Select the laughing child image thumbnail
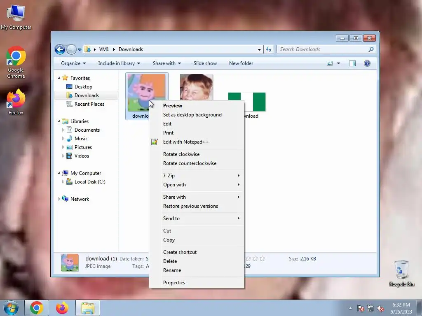The height and width of the screenshot is (316, 422). pos(197,87)
